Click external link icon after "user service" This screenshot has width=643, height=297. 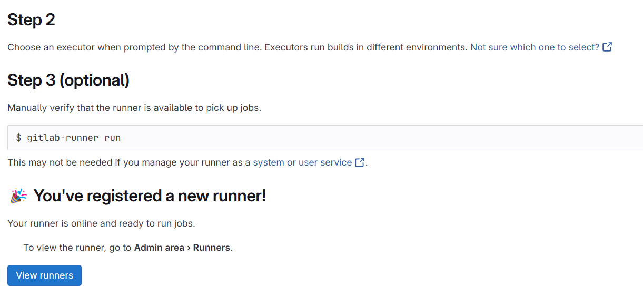[x=360, y=162]
